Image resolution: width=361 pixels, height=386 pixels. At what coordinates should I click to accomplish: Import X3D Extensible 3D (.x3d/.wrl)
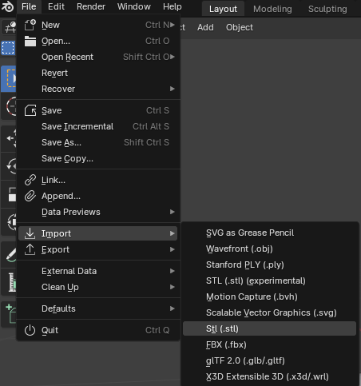(269, 376)
